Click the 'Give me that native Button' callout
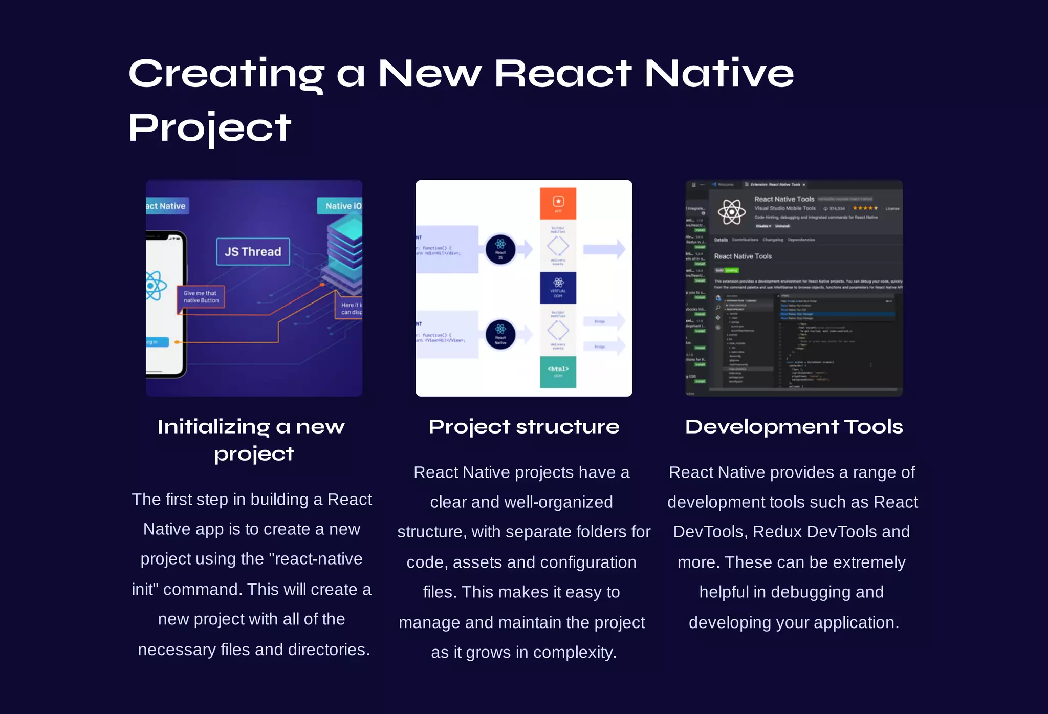Viewport: 1048px width, 714px height. tap(201, 297)
